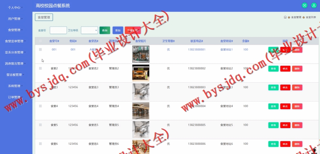This screenshot has width=320, height=154.
Task: Expand 用户管理 sidebar menu
Action: (15, 19)
